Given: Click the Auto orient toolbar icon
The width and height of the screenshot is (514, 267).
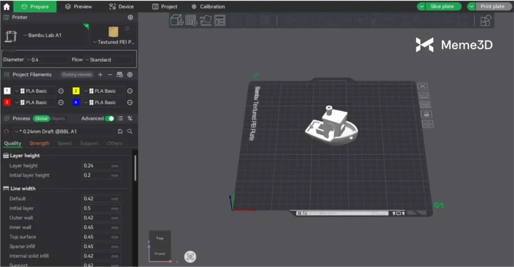Looking at the screenshot, I should pos(206,21).
